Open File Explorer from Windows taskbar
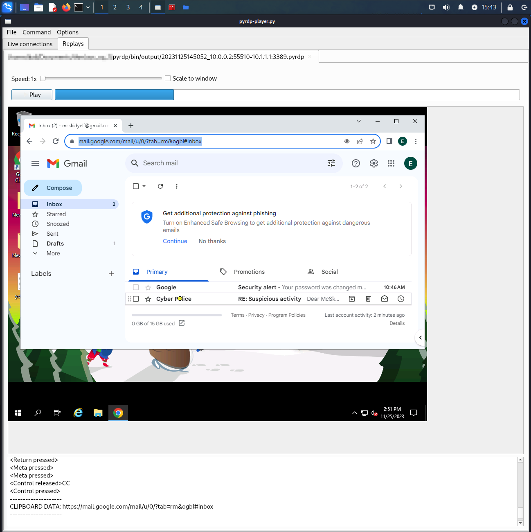Image resolution: width=531 pixels, height=532 pixels. pos(98,413)
